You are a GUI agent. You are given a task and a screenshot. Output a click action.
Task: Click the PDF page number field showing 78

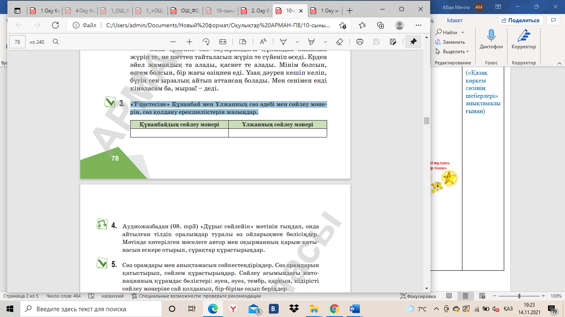point(17,42)
